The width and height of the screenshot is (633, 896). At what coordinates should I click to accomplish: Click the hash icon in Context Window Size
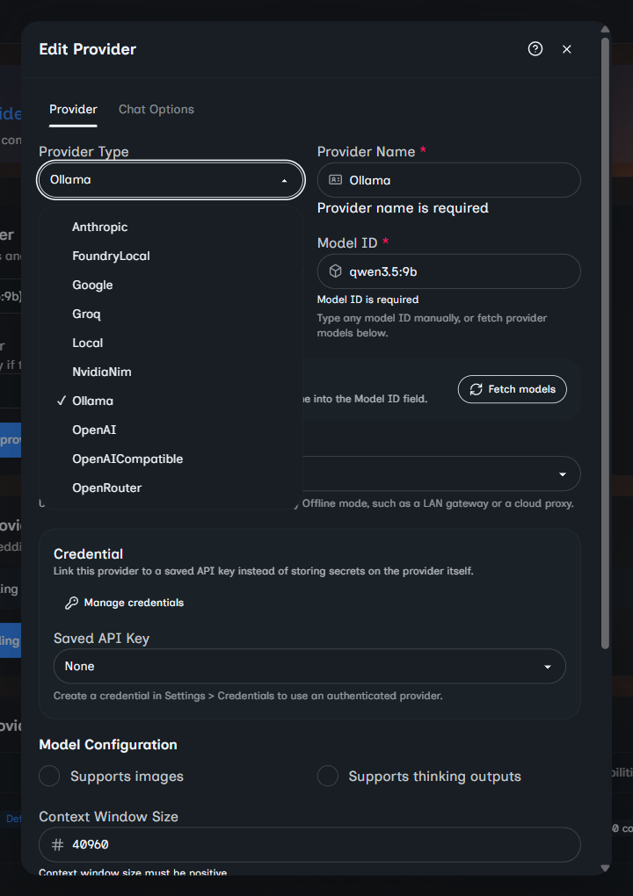pyautogui.click(x=57, y=844)
